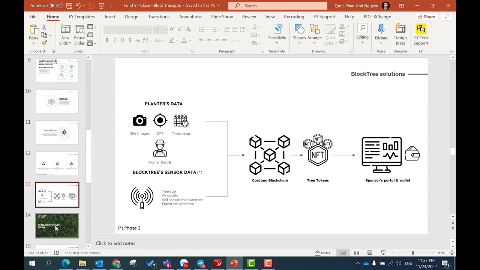Collapse the ribbon arrow
This screenshot has height=270, width=480.
[x=451, y=51]
